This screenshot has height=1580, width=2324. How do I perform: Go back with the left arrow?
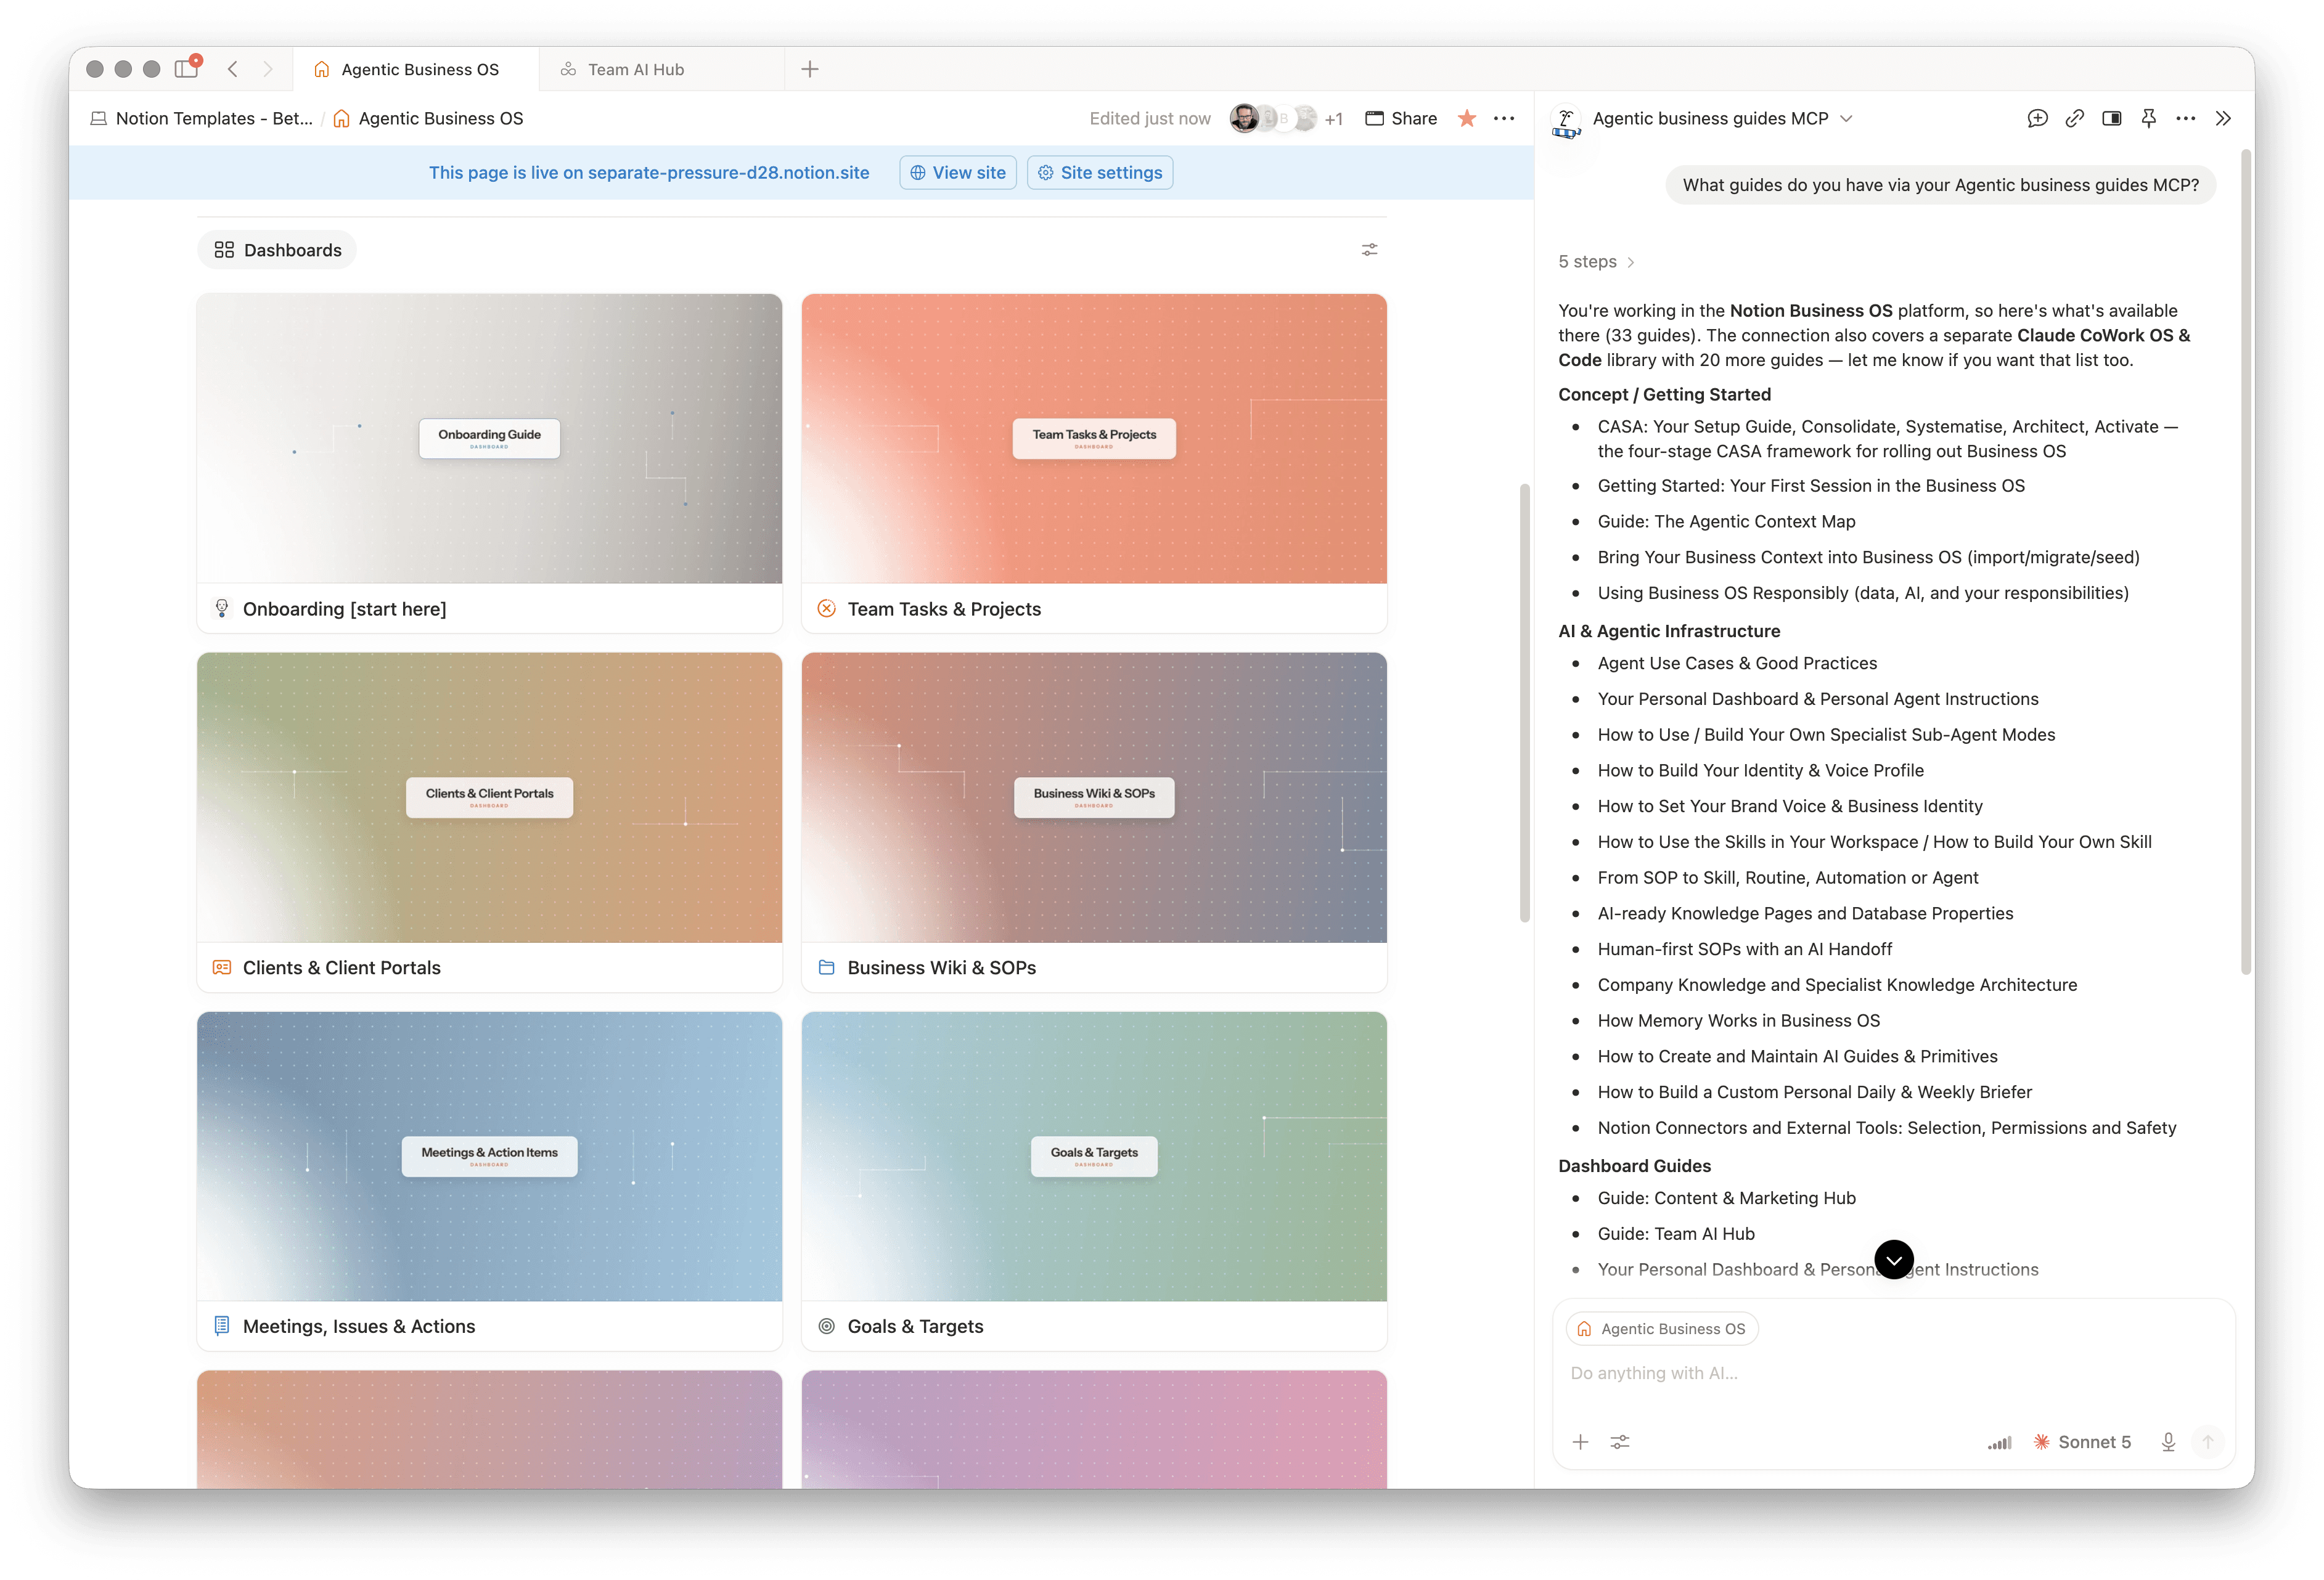pyautogui.click(x=233, y=69)
